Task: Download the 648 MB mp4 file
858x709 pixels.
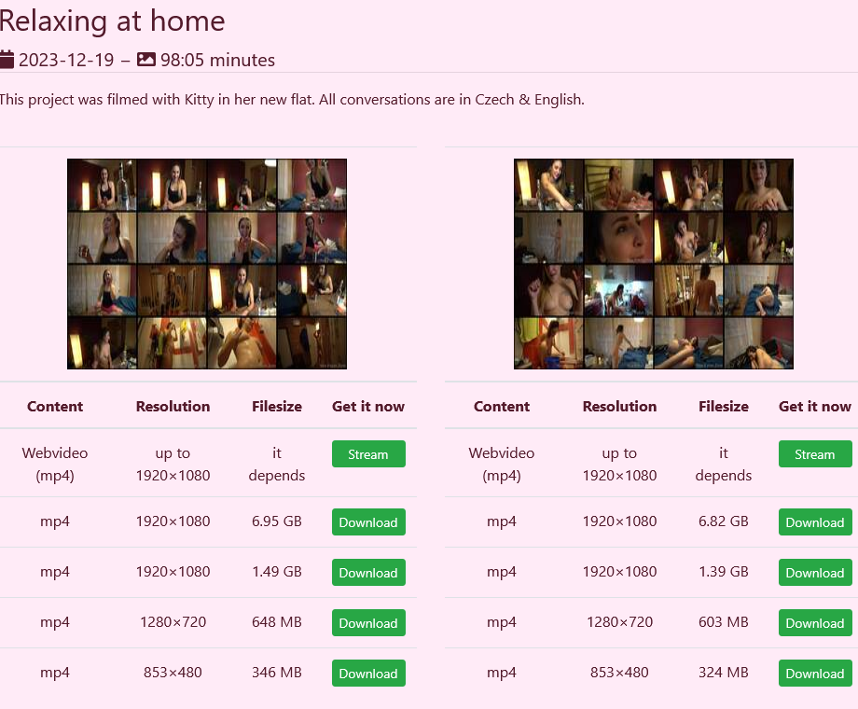Action: (368, 622)
